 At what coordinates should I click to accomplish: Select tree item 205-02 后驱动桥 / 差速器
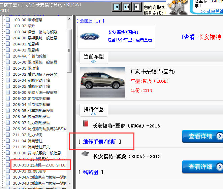click(x=35, y=74)
